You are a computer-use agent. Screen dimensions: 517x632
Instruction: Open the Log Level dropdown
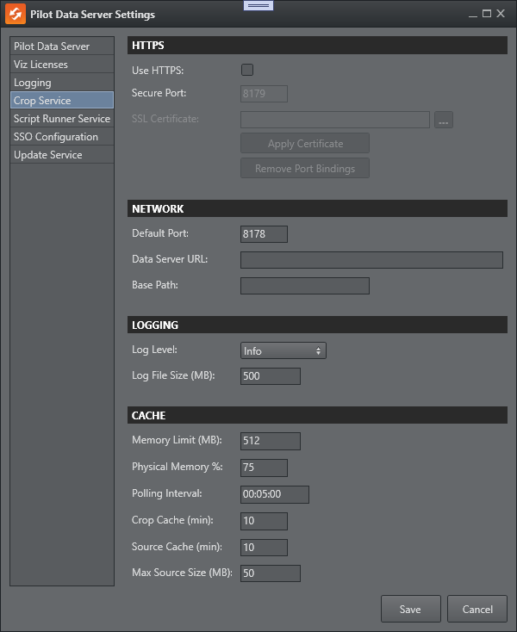(x=283, y=350)
